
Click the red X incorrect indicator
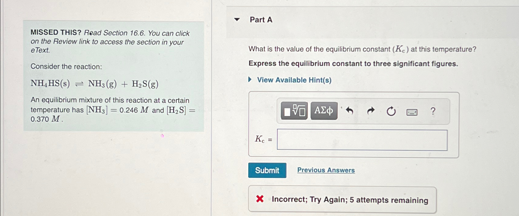(259, 200)
